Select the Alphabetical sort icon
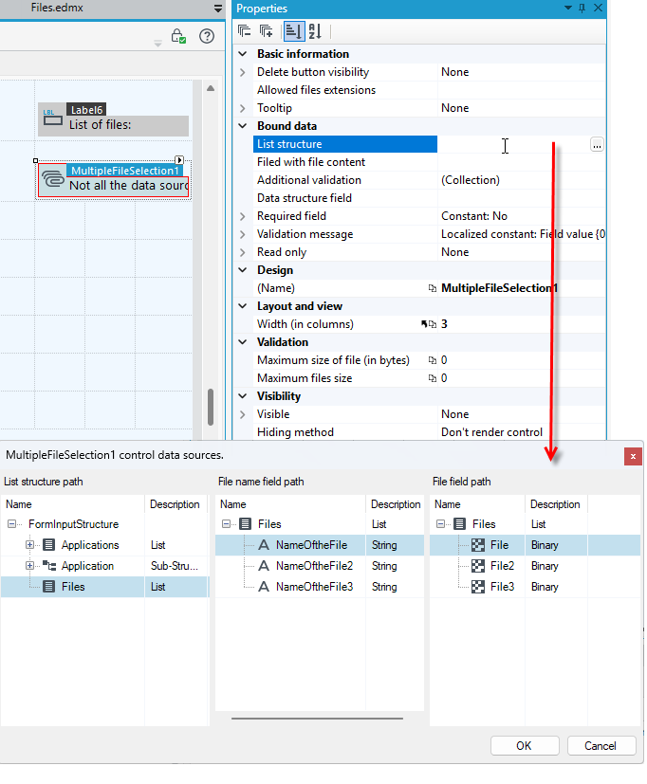Screen dimensions: 647x784 tap(315, 31)
